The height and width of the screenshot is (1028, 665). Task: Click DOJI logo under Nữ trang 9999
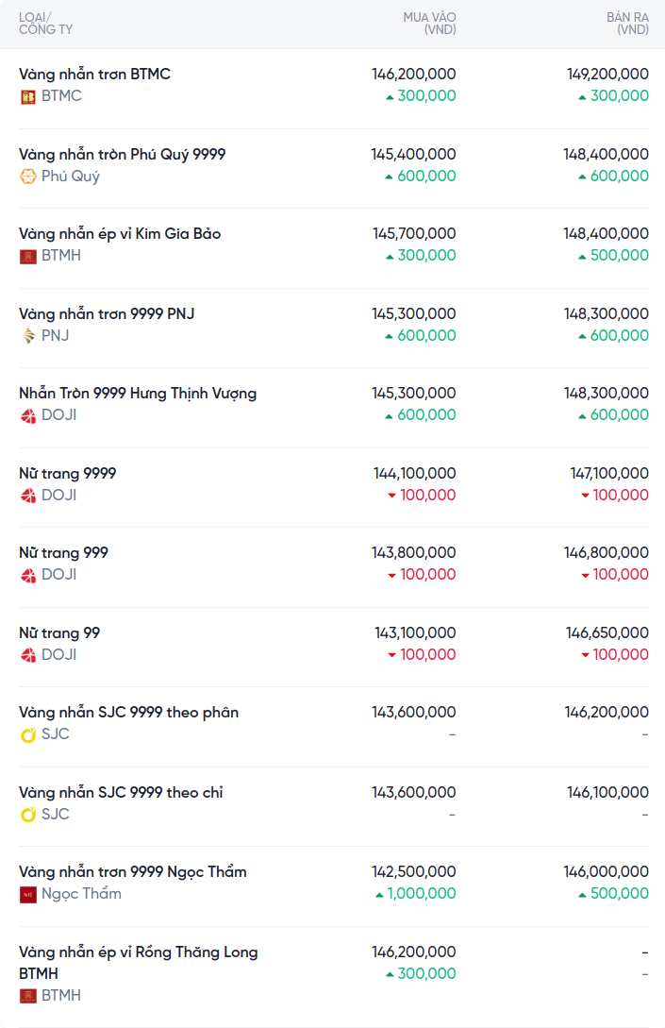coord(28,496)
